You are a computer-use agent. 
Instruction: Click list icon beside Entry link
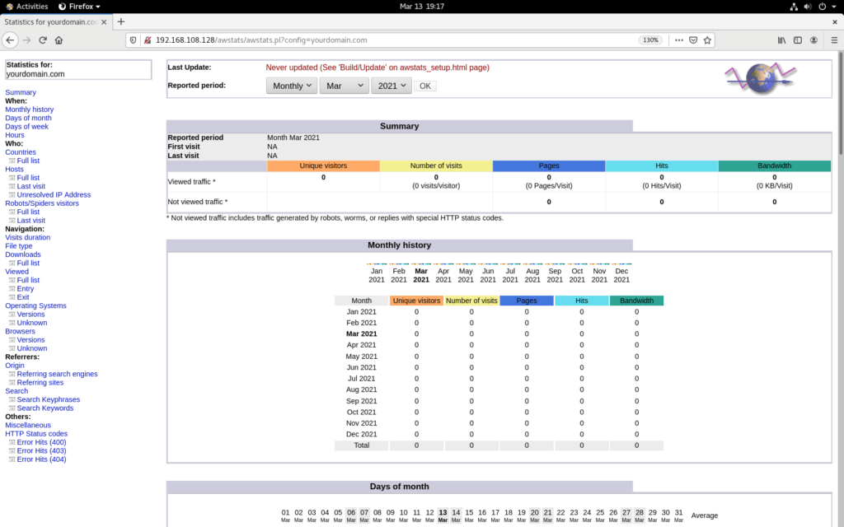[x=12, y=289]
